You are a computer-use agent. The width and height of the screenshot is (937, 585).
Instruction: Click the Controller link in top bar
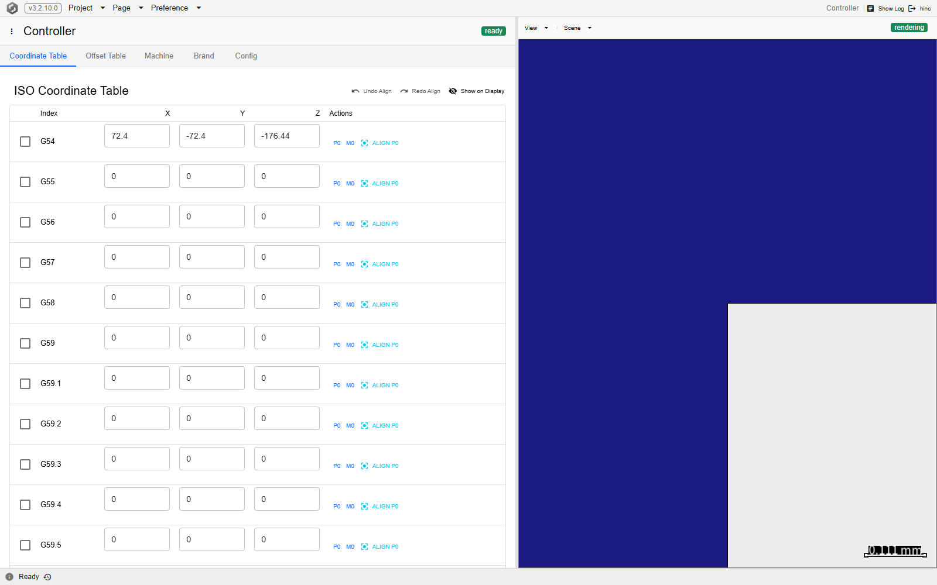click(842, 8)
